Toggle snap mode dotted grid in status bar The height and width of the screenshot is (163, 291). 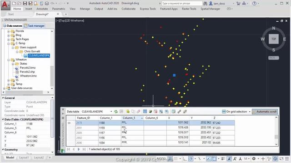[x=176, y=159]
